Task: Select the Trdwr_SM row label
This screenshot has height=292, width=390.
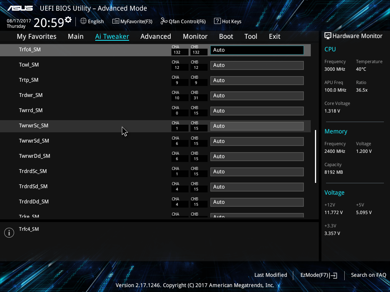Action: tap(30, 95)
